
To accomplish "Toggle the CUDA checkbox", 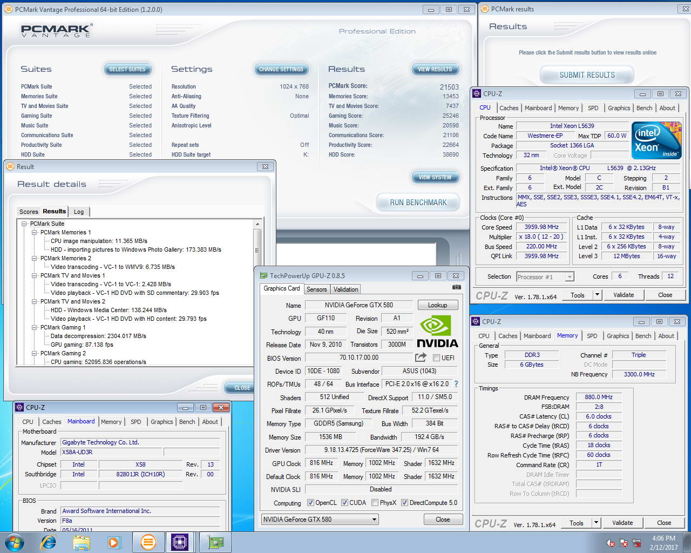I will [344, 503].
